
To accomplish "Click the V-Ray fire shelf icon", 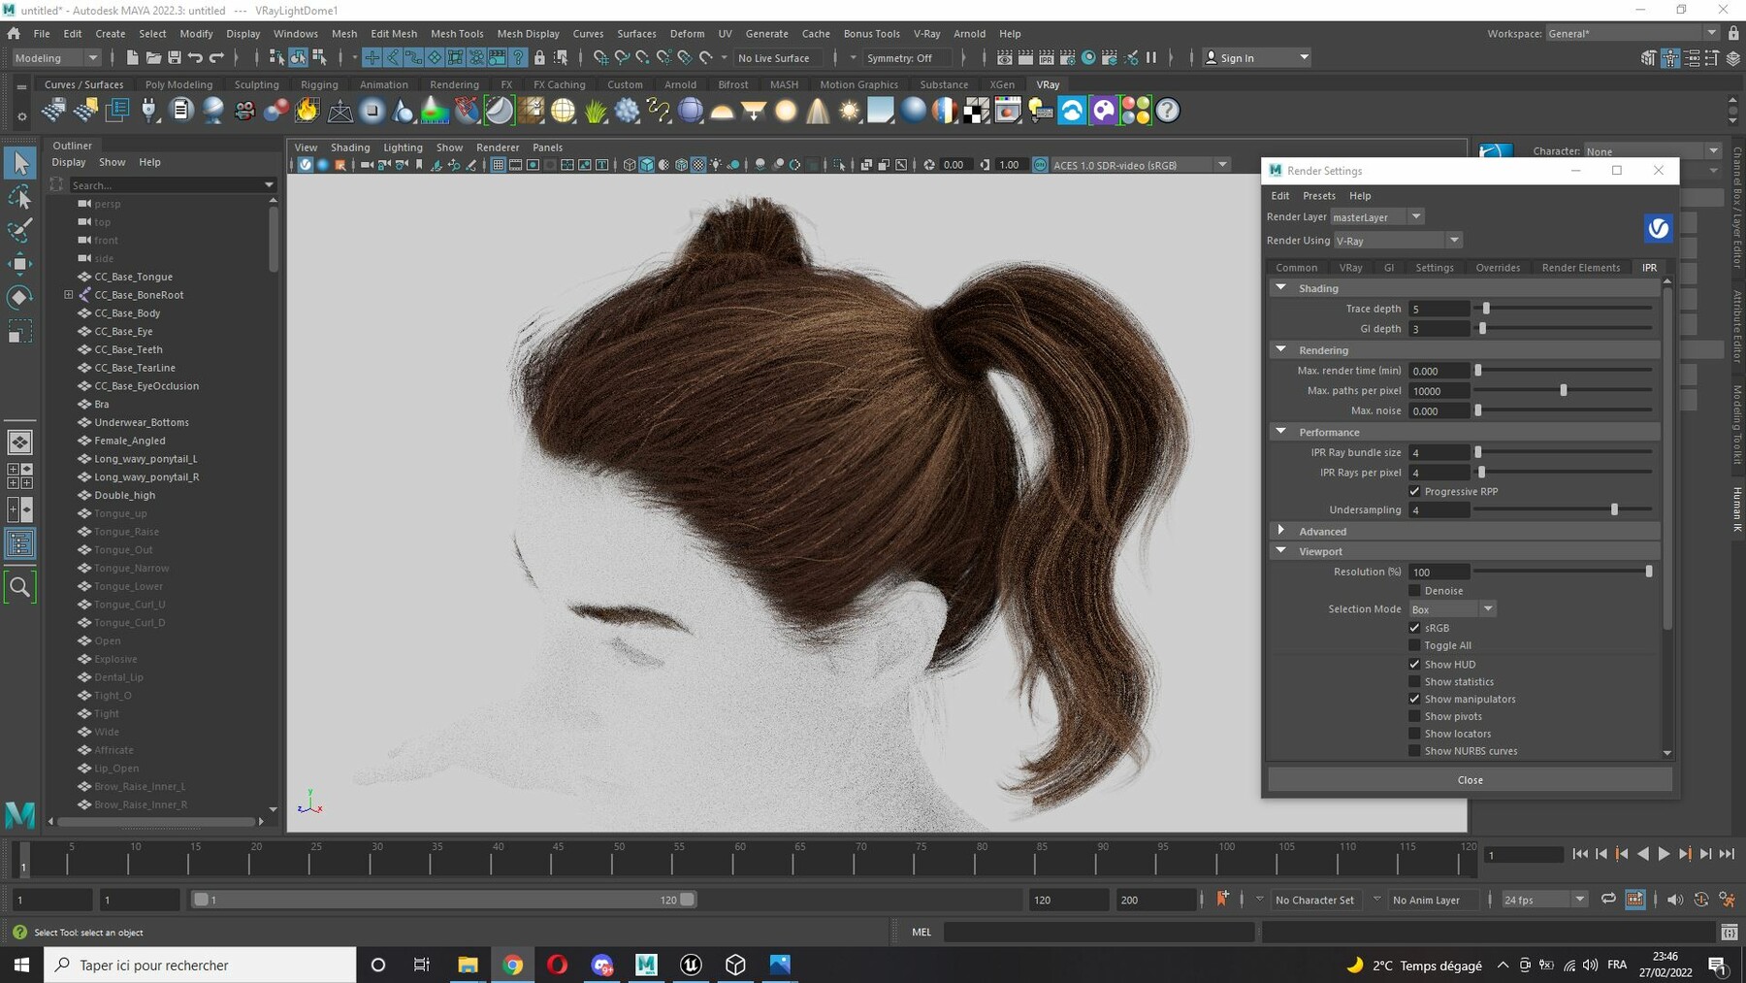I will coord(307,111).
